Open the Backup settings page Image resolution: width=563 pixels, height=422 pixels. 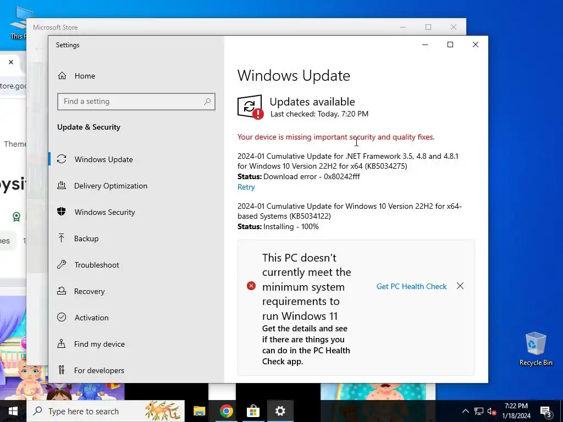coord(136,238)
